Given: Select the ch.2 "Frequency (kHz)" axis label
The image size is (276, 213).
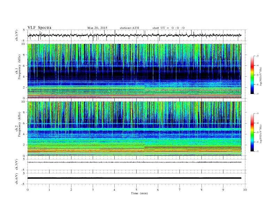Looking at the screenshot, I should tap(19, 124).
